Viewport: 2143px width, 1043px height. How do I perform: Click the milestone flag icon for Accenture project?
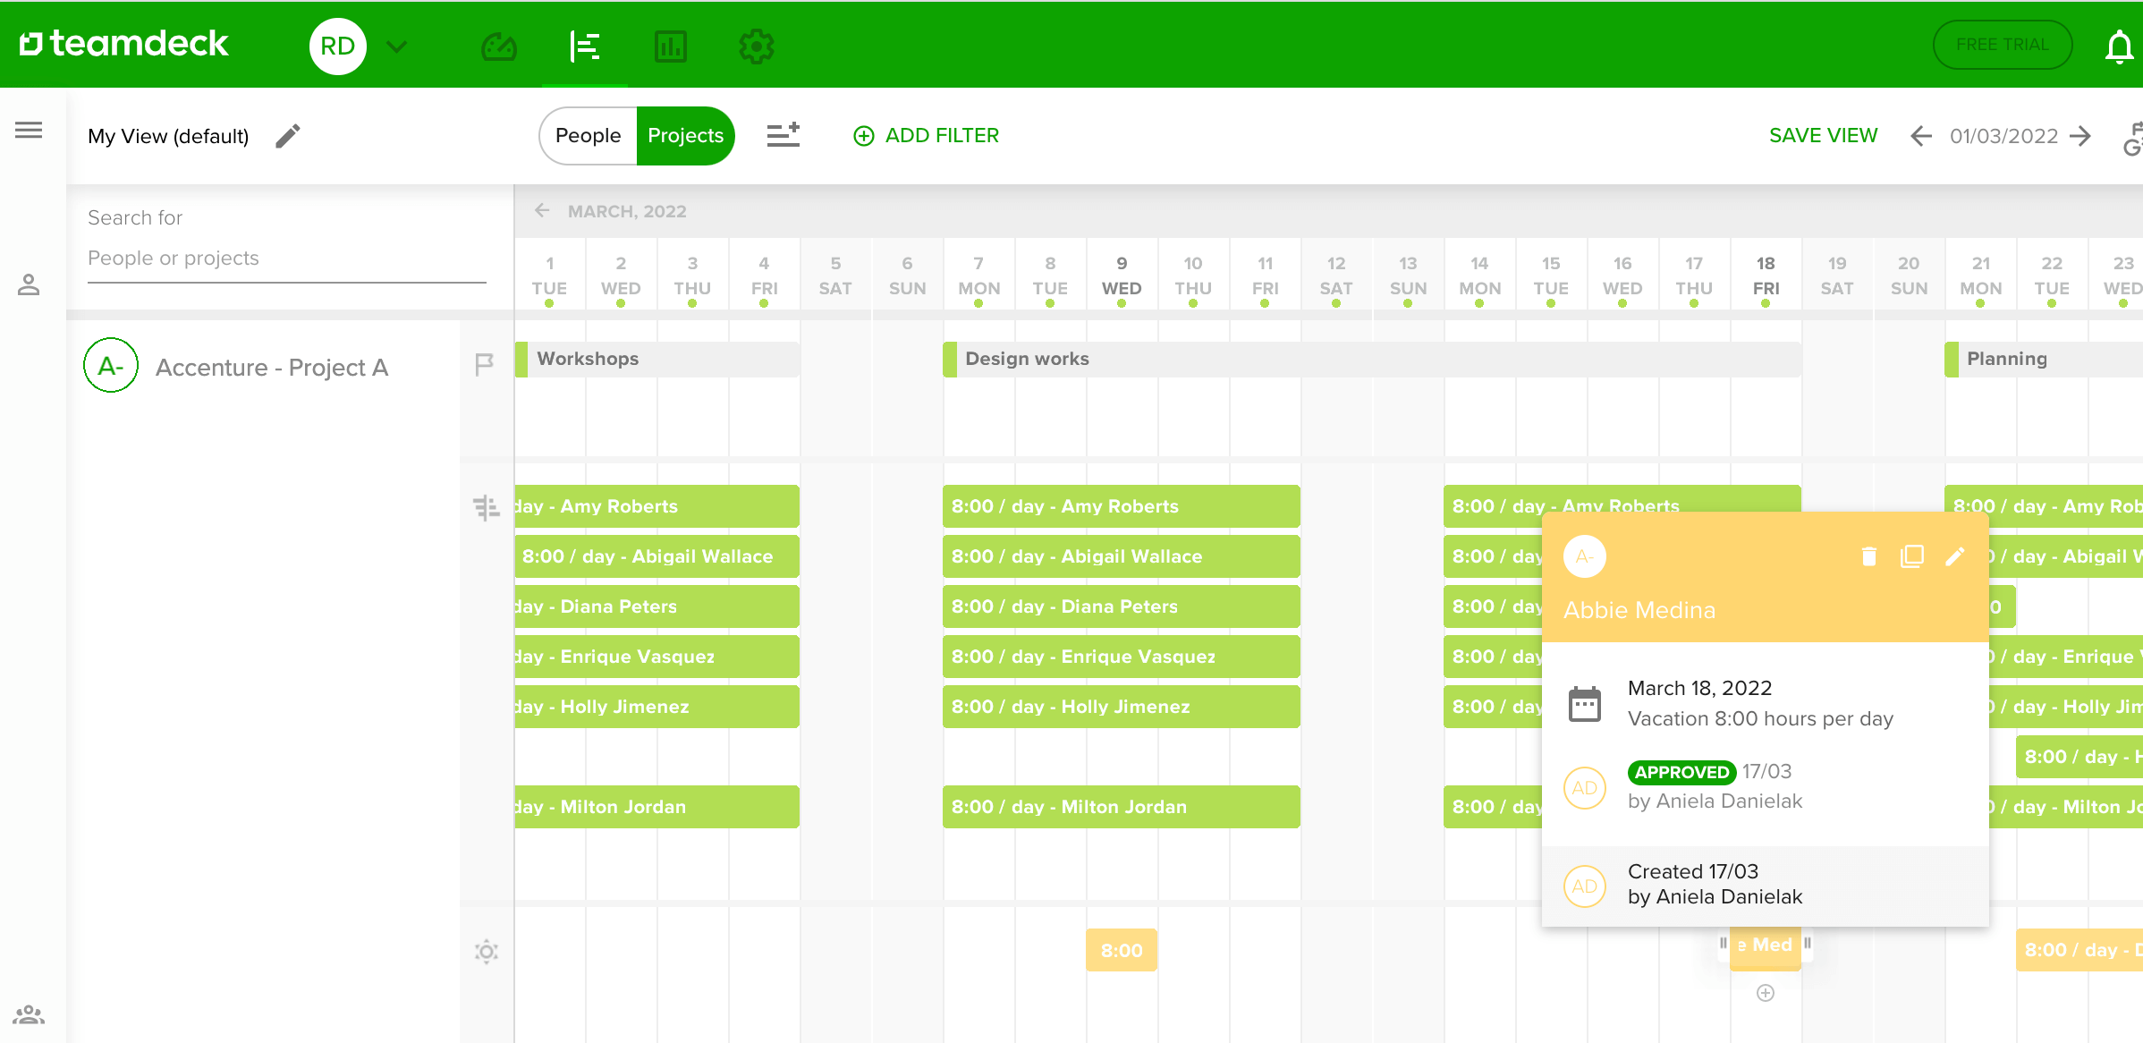pyautogui.click(x=485, y=364)
